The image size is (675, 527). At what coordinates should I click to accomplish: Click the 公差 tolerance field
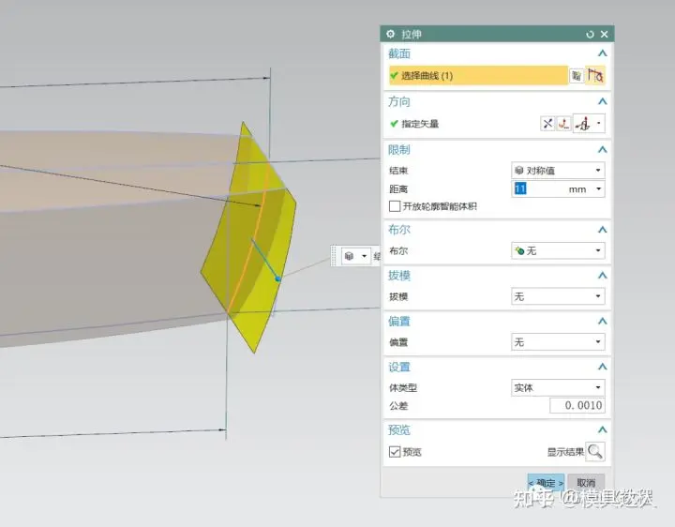tap(577, 406)
